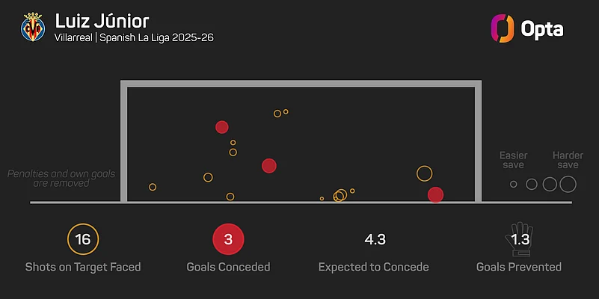Select the largest circle in the save difficulty legend
The image size is (599, 299).
tap(568, 184)
